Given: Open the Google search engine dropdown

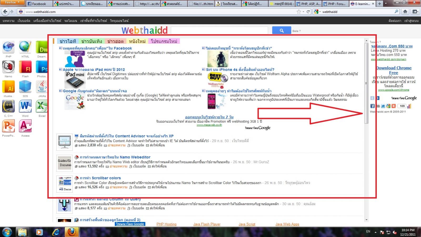Looking at the screenshot, I should 317,12.
